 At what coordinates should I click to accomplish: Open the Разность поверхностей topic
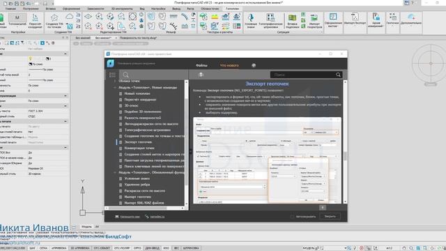pos(143,118)
